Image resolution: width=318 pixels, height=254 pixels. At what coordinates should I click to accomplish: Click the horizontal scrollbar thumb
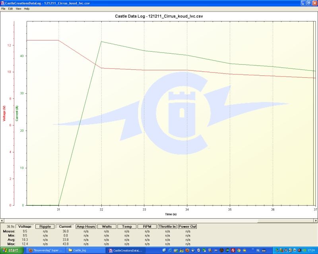tap(286, 221)
